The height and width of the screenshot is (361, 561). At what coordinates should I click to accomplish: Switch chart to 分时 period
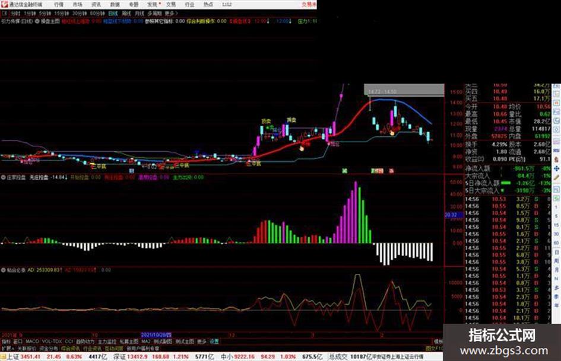(15, 14)
